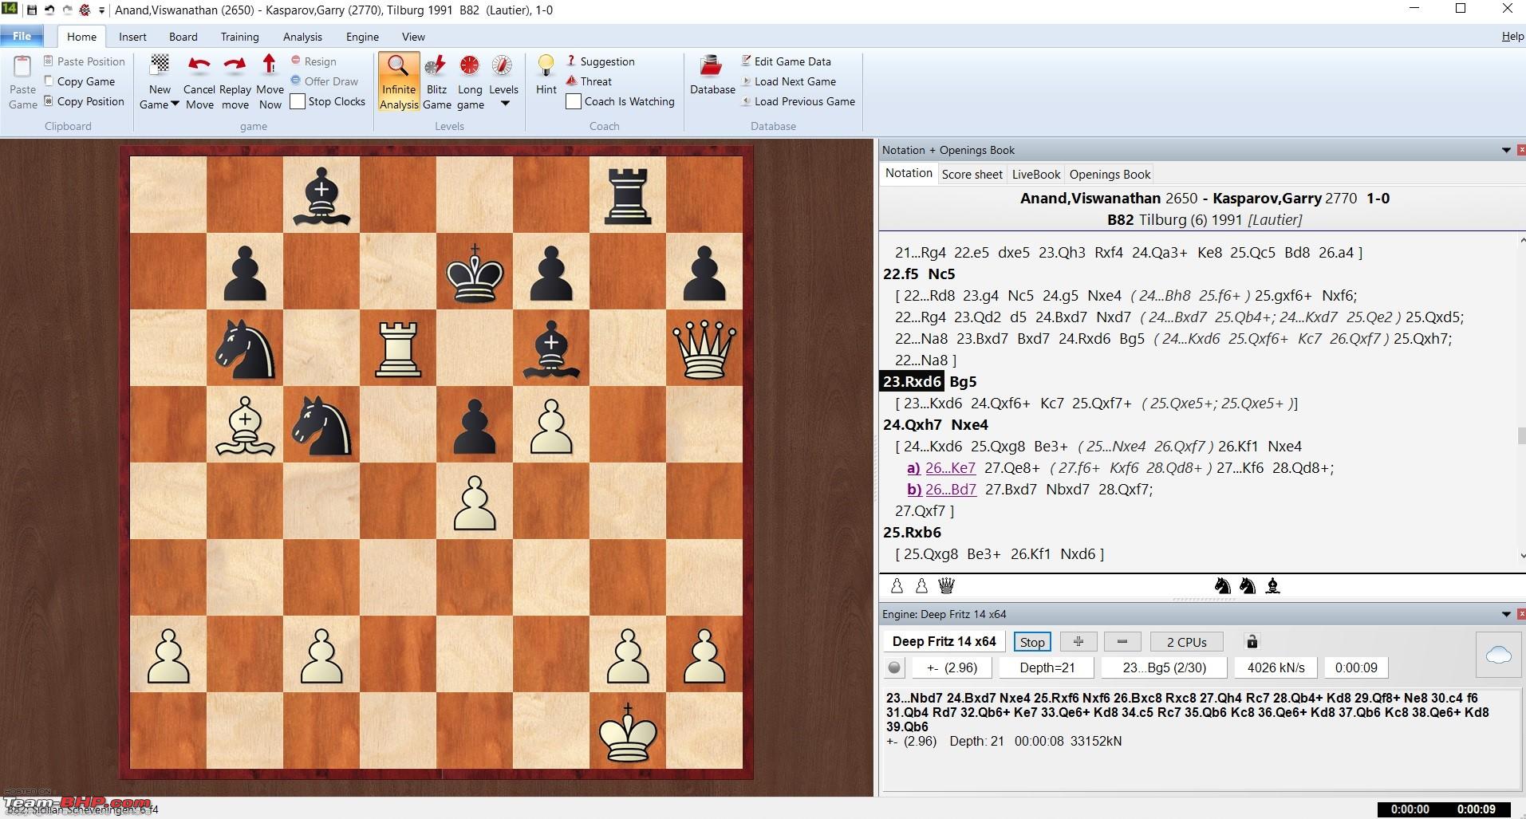
Task: Open the Engine ribbon tab
Action: [362, 37]
